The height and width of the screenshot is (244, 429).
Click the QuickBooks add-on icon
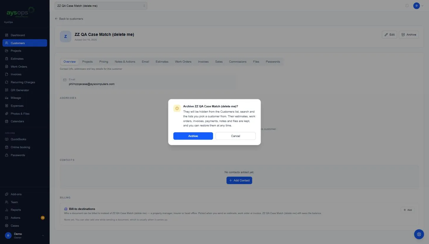click(x=7, y=139)
